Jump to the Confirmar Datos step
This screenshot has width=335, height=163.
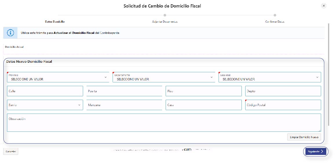click(275, 22)
